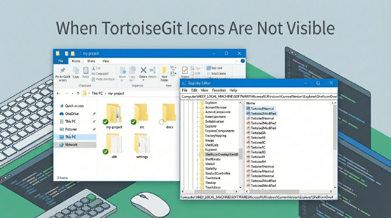Click the up arrow beside the address bar

click(x=78, y=93)
